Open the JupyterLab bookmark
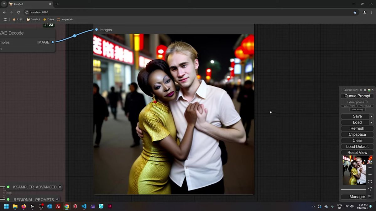 [65, 19]
